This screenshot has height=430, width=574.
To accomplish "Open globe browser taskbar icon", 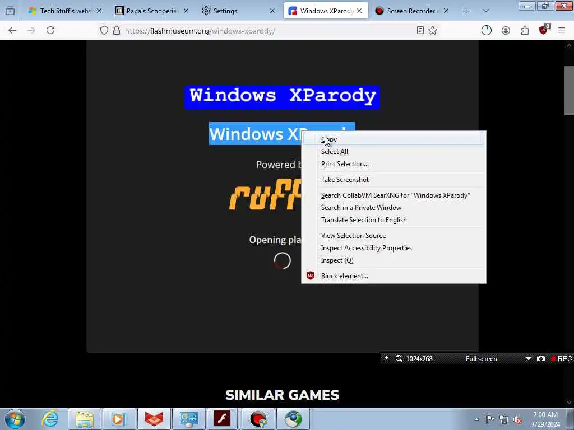I will pyautogui.click(x=293, y=419).
